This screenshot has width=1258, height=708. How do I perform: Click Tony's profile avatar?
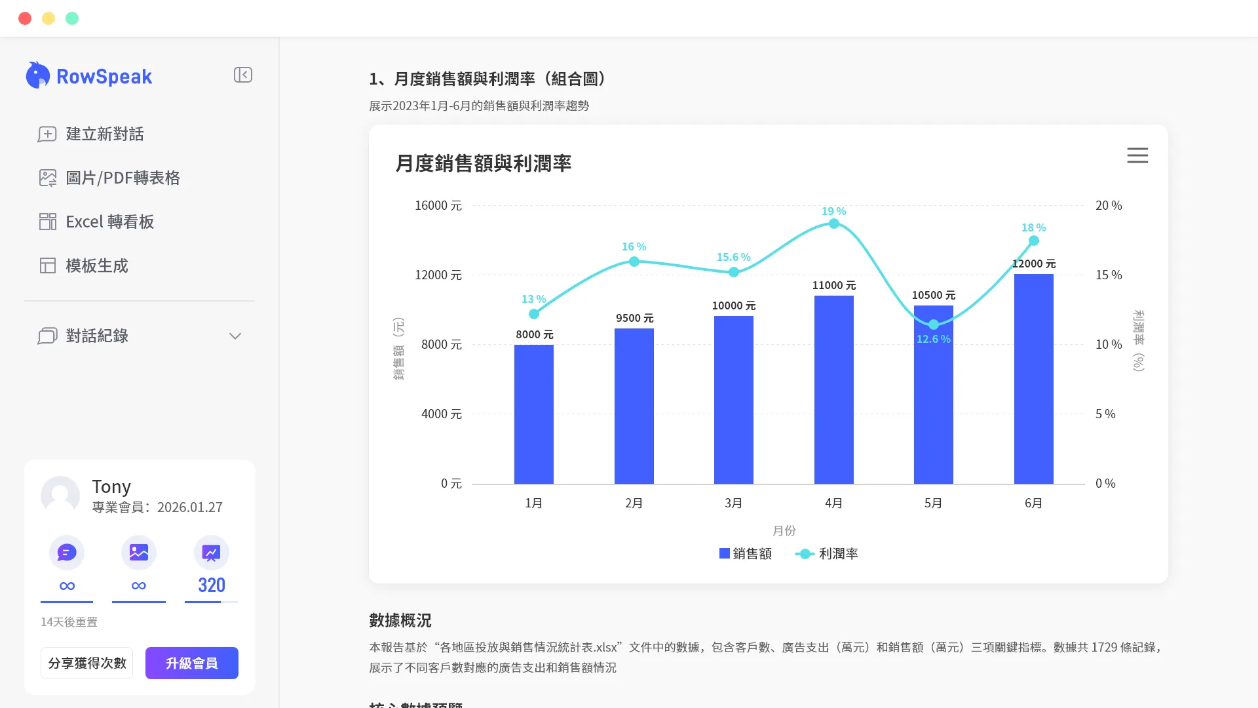point(60,496)
